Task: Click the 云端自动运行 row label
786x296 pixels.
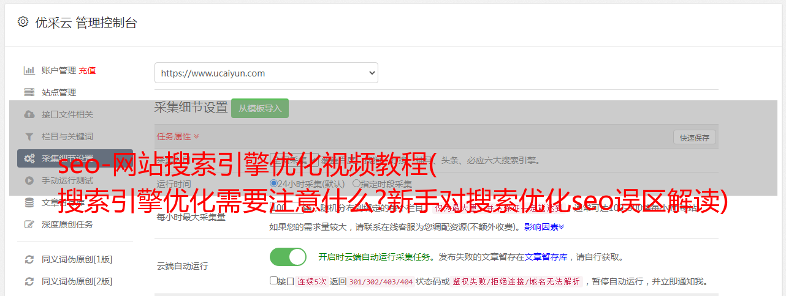Action: 183,266
